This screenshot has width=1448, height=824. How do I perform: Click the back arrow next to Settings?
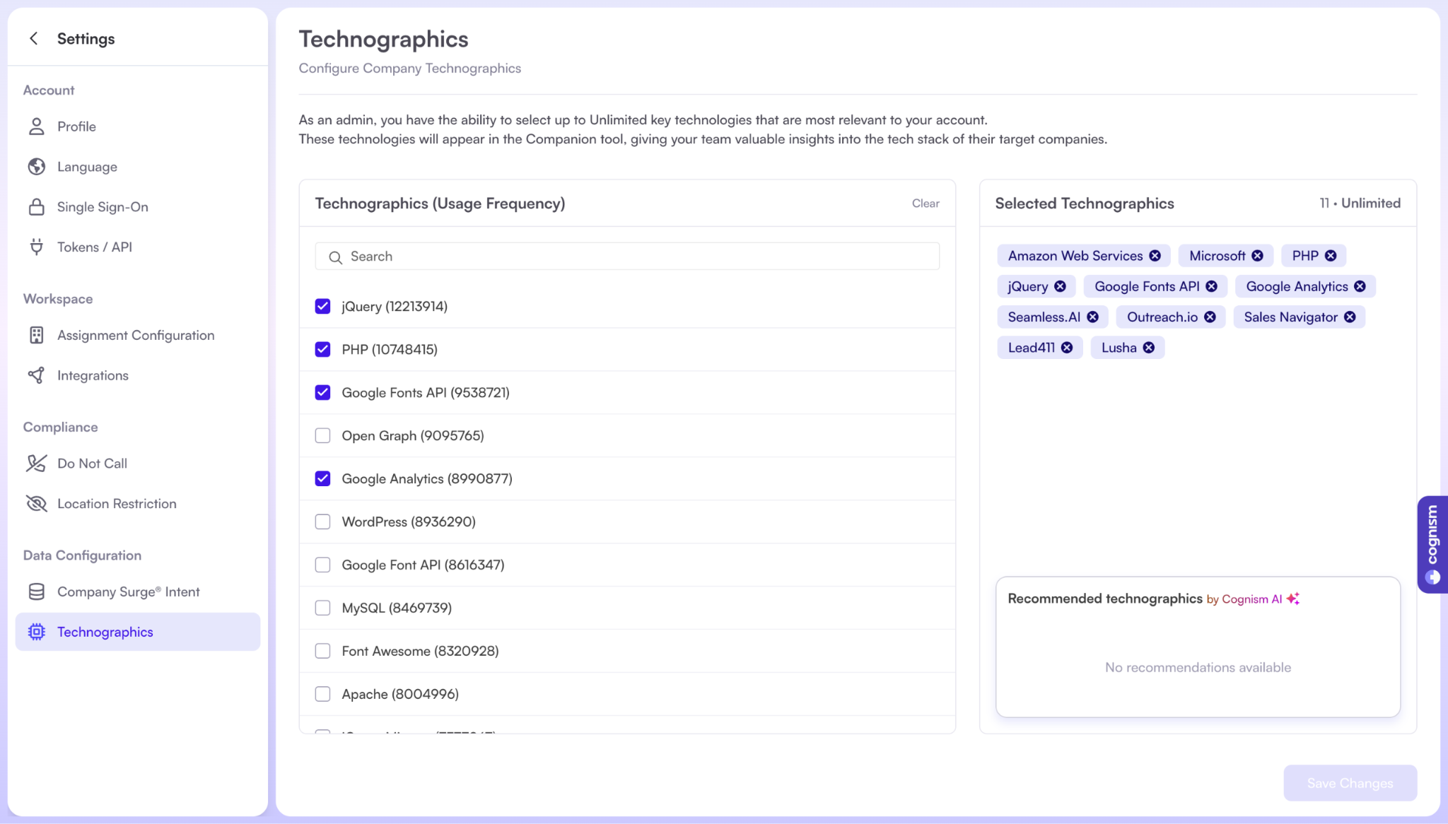[33, 39]
